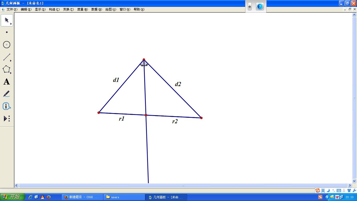Select the Text tool labeled A
The width and height of the screenshot is (357, 201).
(x=7, y=82)
